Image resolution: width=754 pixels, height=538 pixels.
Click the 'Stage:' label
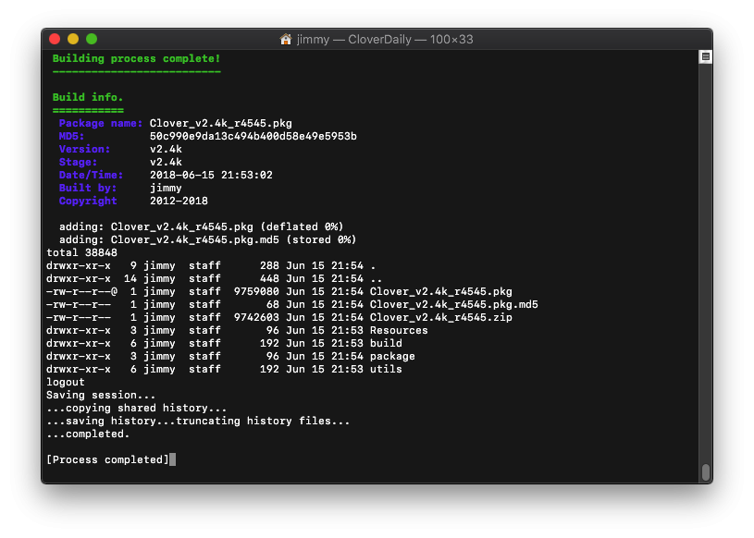pyautogui.click(x=78, y=163)
